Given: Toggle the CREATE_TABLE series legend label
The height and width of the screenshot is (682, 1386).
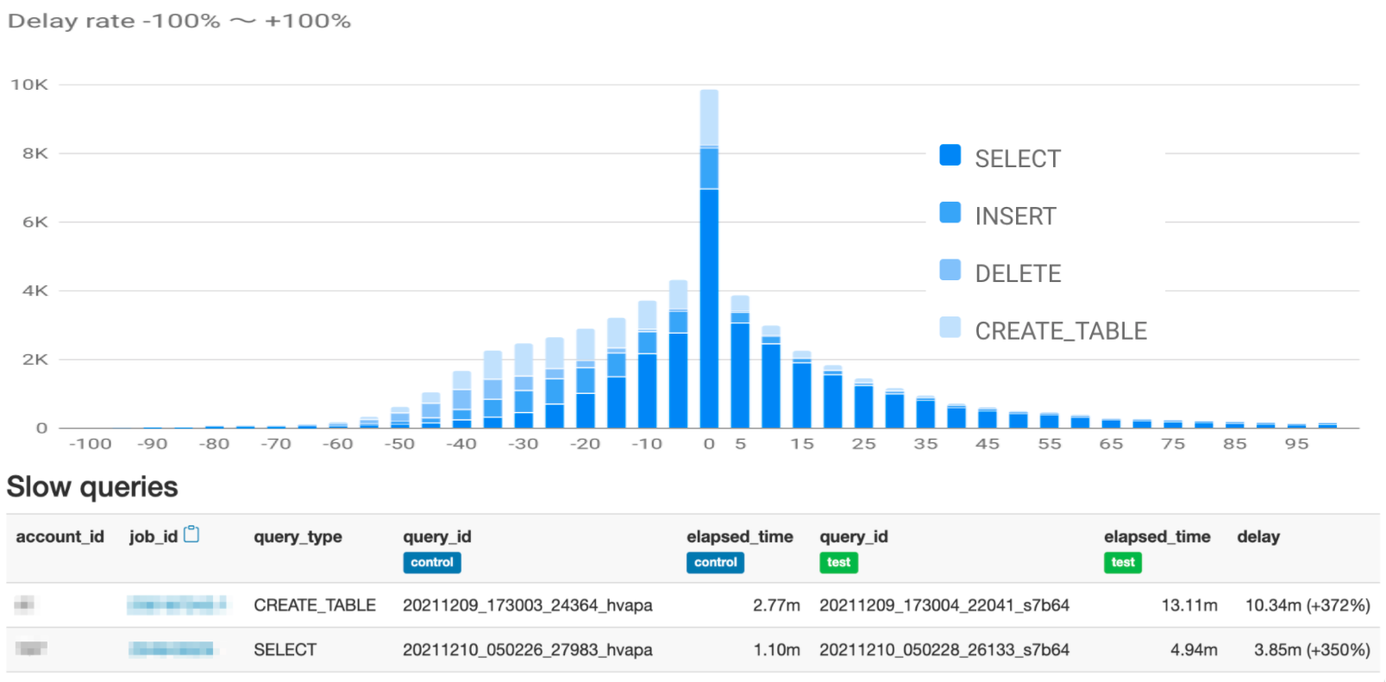Looking at the screenshot, I should click(1060, 332).
